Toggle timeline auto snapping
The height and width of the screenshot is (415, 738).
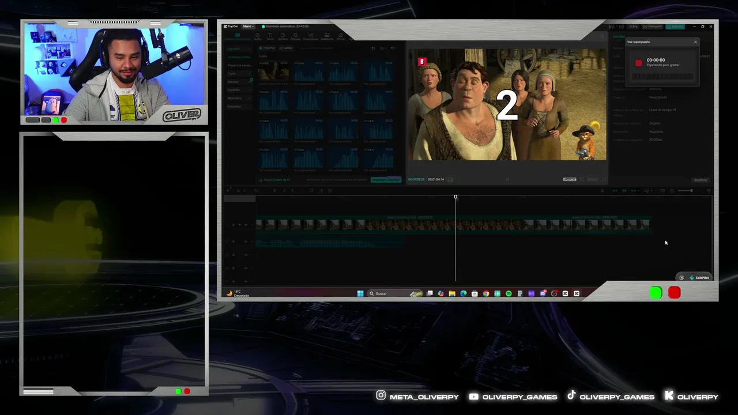[x=624, y=190]
